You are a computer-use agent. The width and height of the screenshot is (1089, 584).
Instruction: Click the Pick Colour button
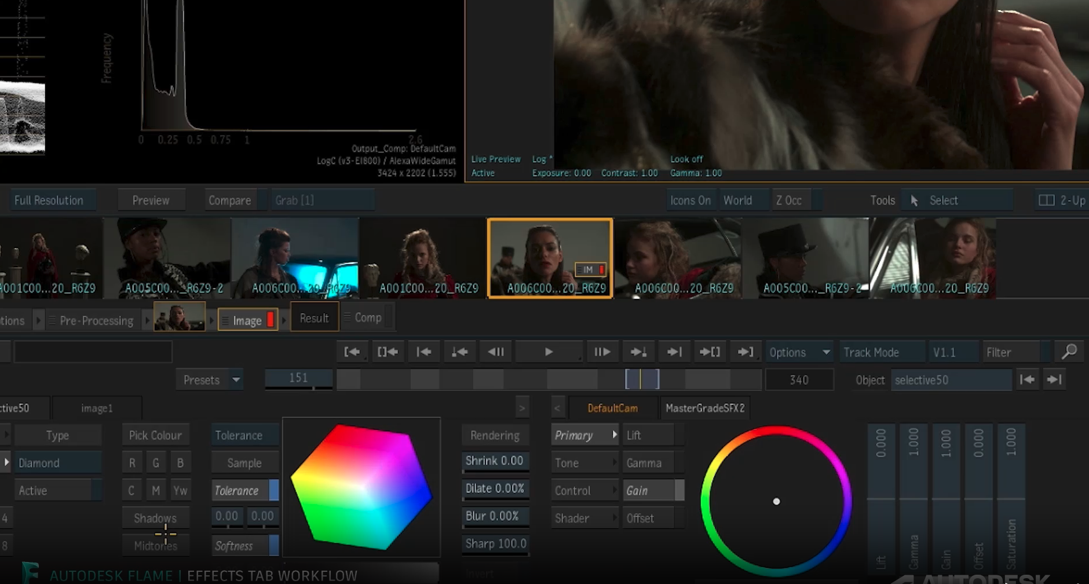155,435
